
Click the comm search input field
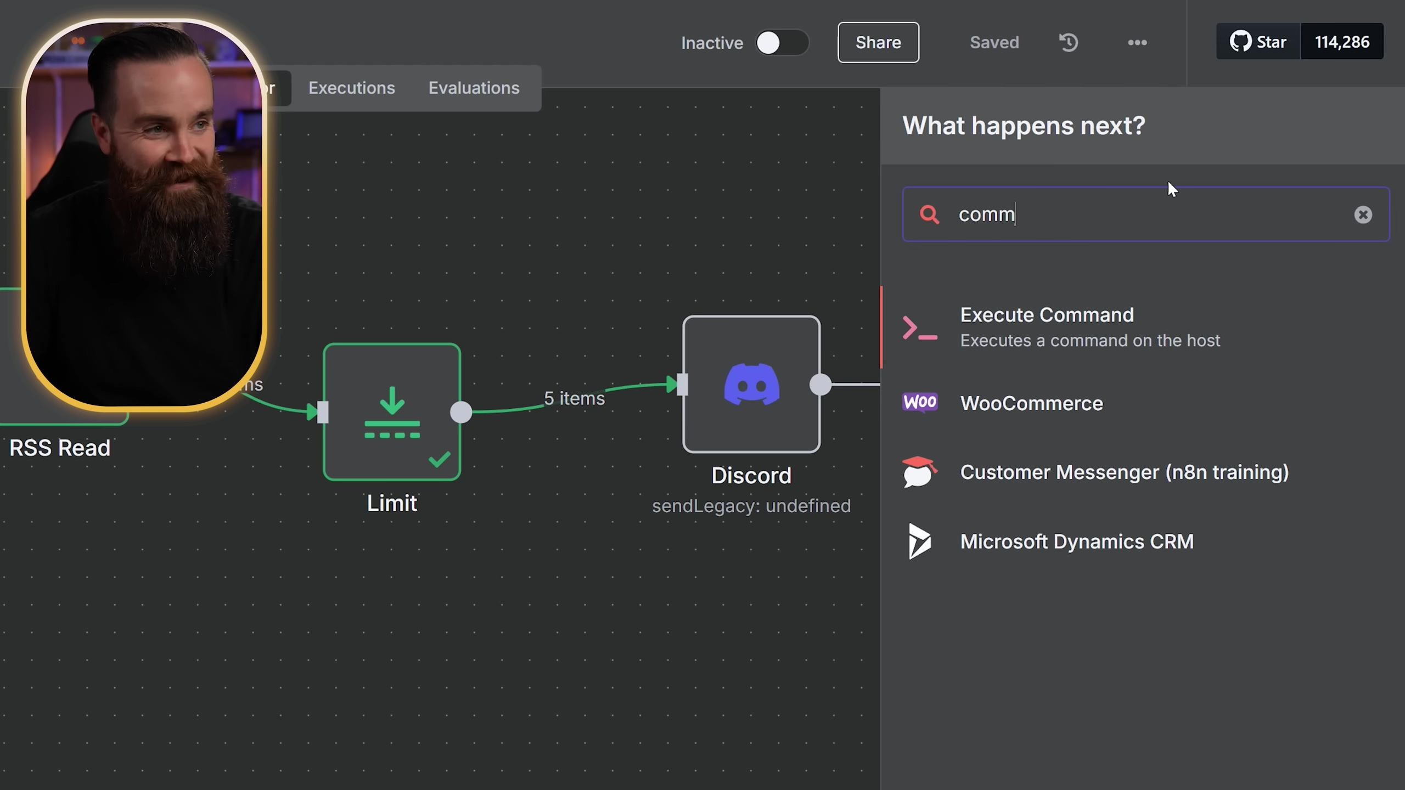1146,214
